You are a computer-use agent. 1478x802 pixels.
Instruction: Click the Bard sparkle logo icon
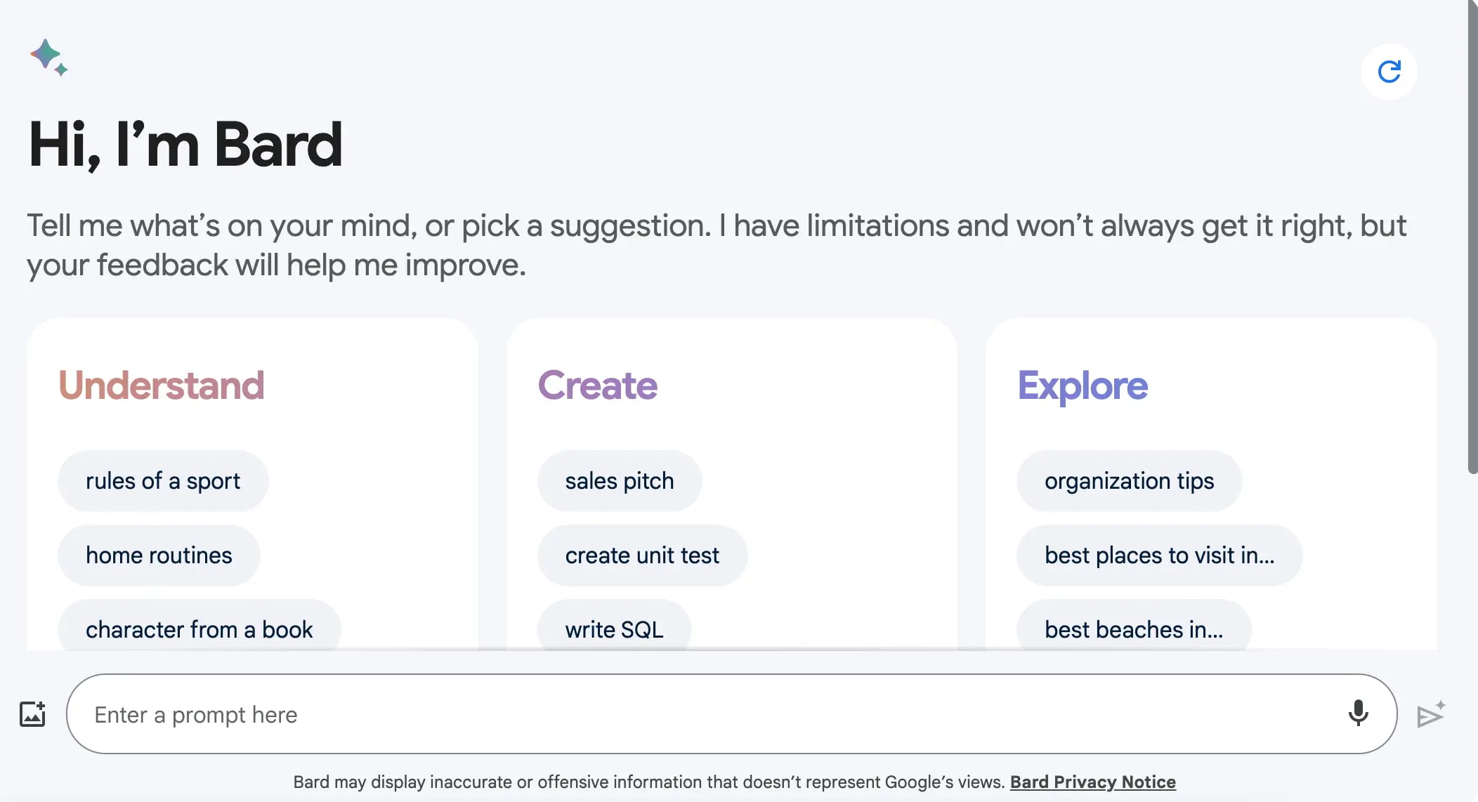pyautogui.click(x=48, y=57)
